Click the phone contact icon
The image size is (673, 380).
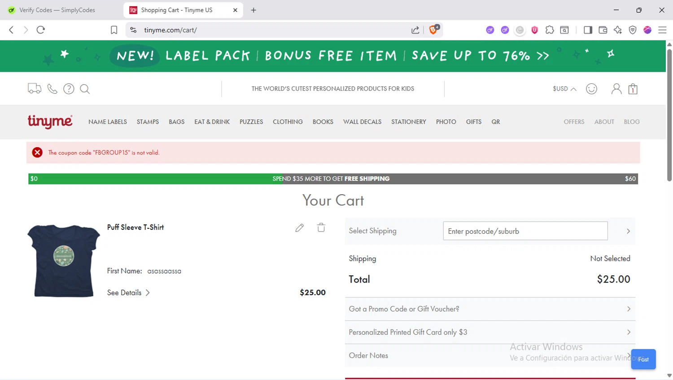[x=52, y=89]
